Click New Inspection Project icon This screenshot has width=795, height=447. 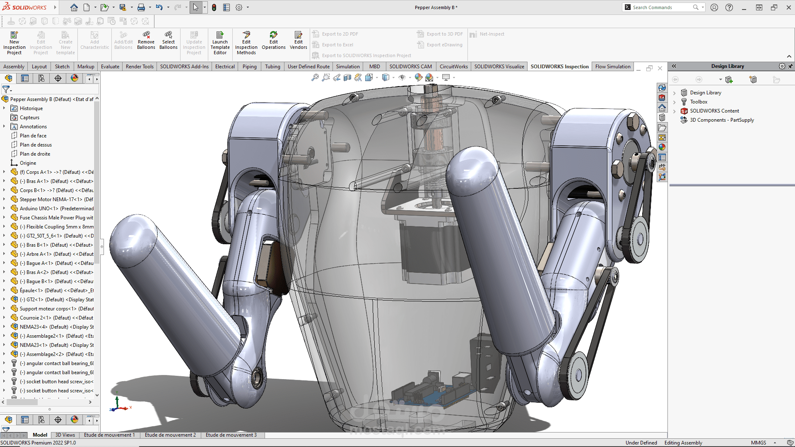pos(14,42)
